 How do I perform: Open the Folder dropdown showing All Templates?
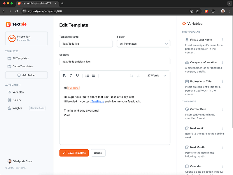(143, 44)
